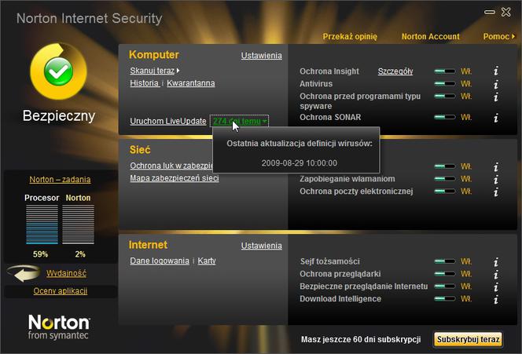Click the 2% Norton usage value

click(x=80, y=254)
